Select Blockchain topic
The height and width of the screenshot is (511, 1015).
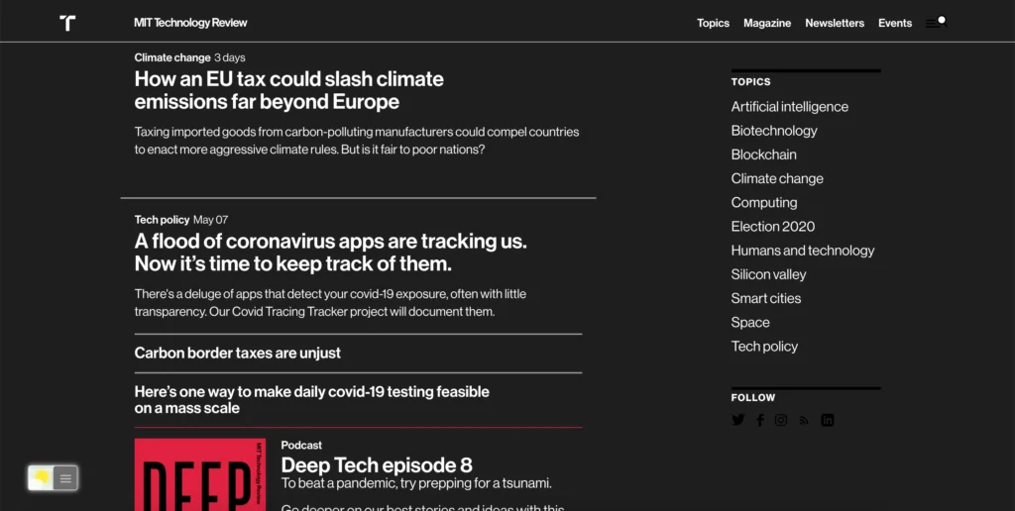click(764, 154)
